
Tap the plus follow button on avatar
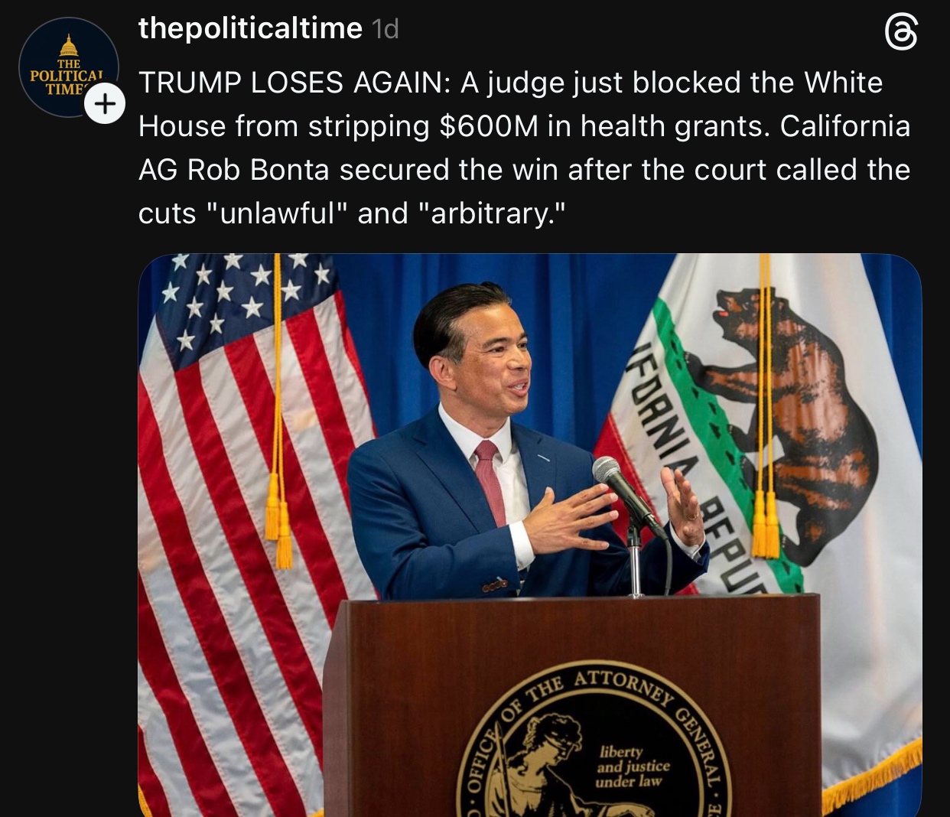[x=105, y=103]
